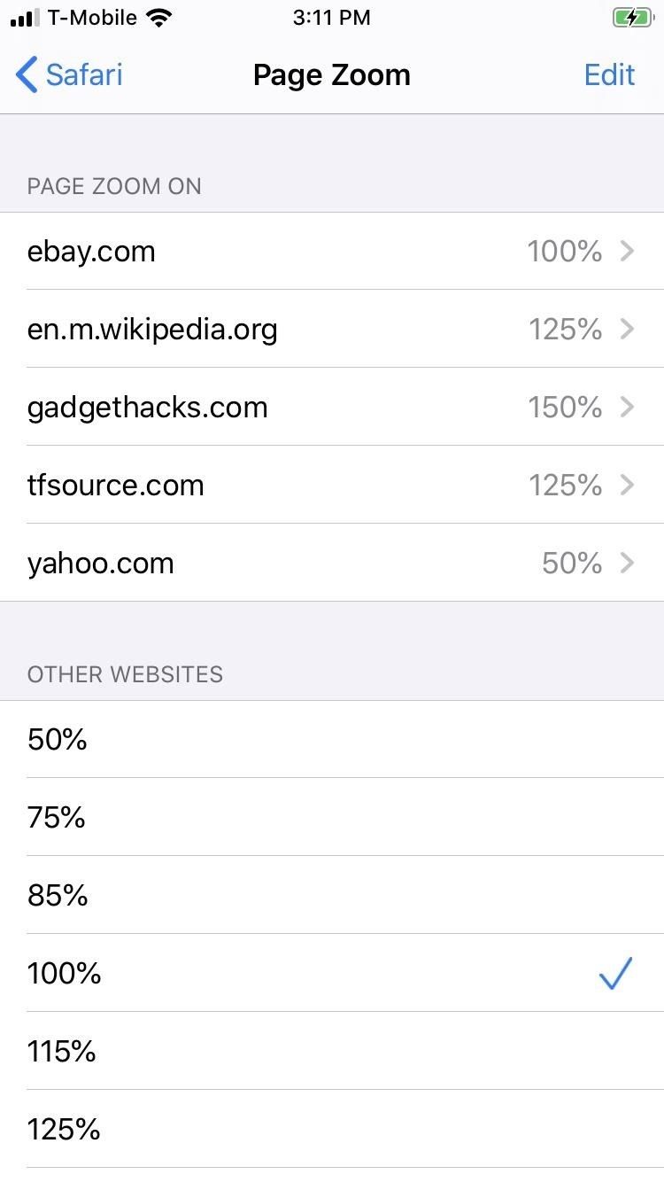
Task: Tap the back chevron to return to Safari
Action: point(26,74)
